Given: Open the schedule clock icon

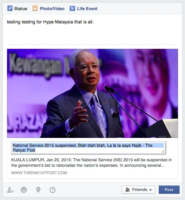Looking at the screenshot, I should point(52,190).
